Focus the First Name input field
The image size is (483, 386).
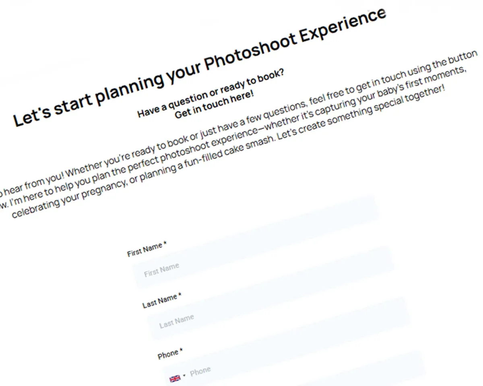coord(264,268)
